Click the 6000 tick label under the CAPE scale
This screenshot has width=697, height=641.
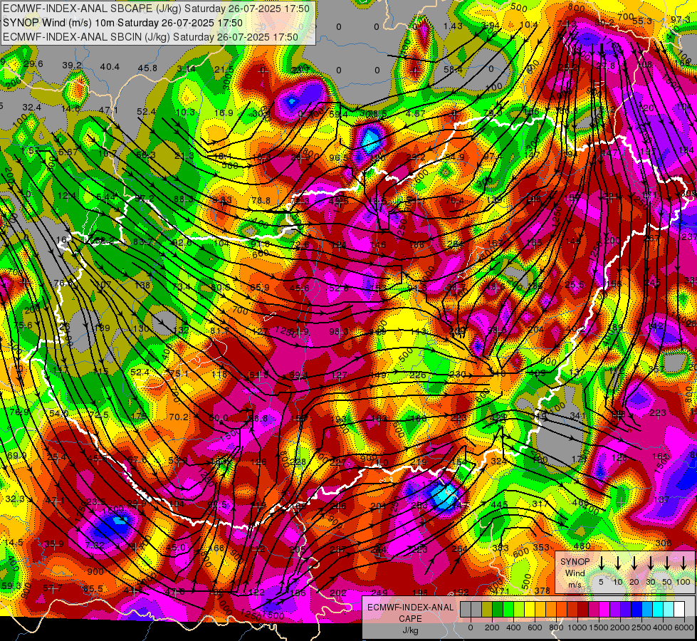point(684,627)
